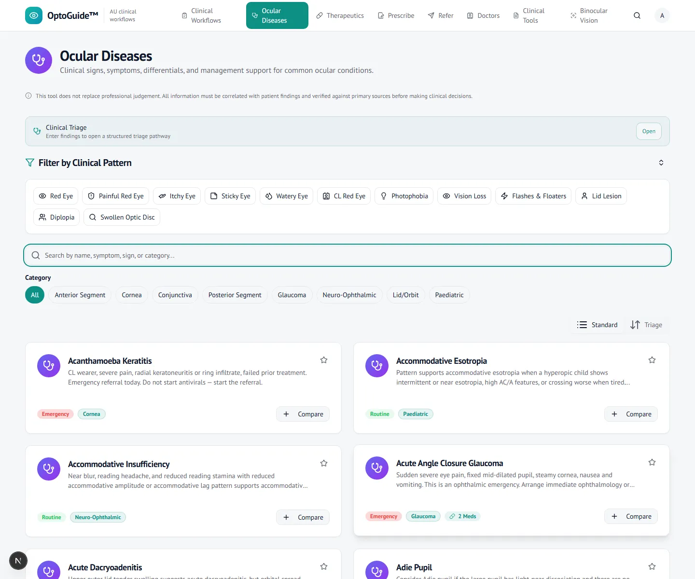Viewport: 695px width, 579px height.
Task: Select the Vision Loss filter chip
Action: (x=464, y=196)
